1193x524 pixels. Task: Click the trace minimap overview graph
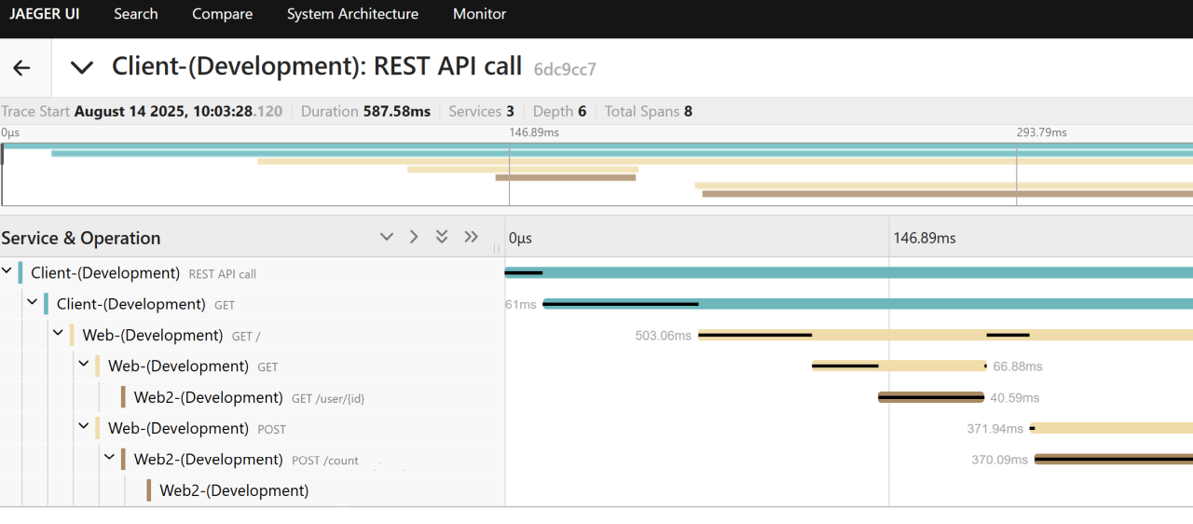point(596,174)
